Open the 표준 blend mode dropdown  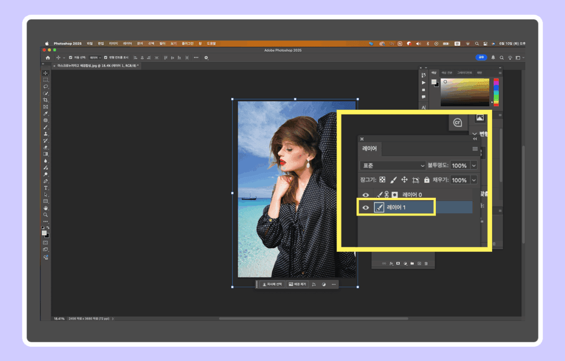pyautogui.click(x=393, y=165)
